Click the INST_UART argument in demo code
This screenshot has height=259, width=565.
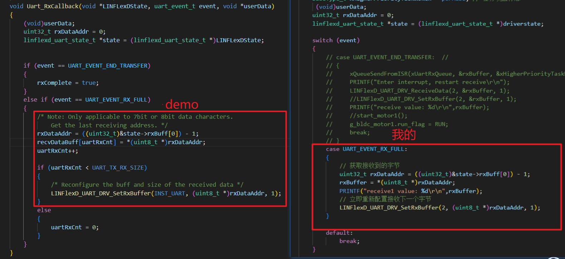pyautogui.click(x=169, y=193)
